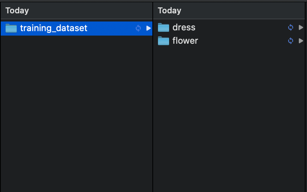This screenshot has height=192, width=307.
Task: Click the flower folder icon
Action: 164,41
